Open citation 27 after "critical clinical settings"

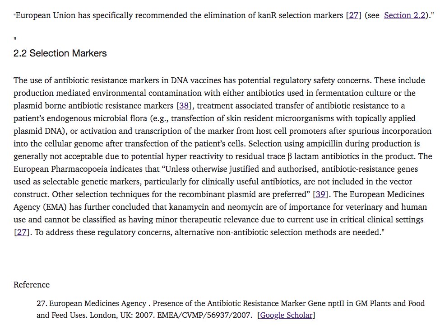click(22, 232)
